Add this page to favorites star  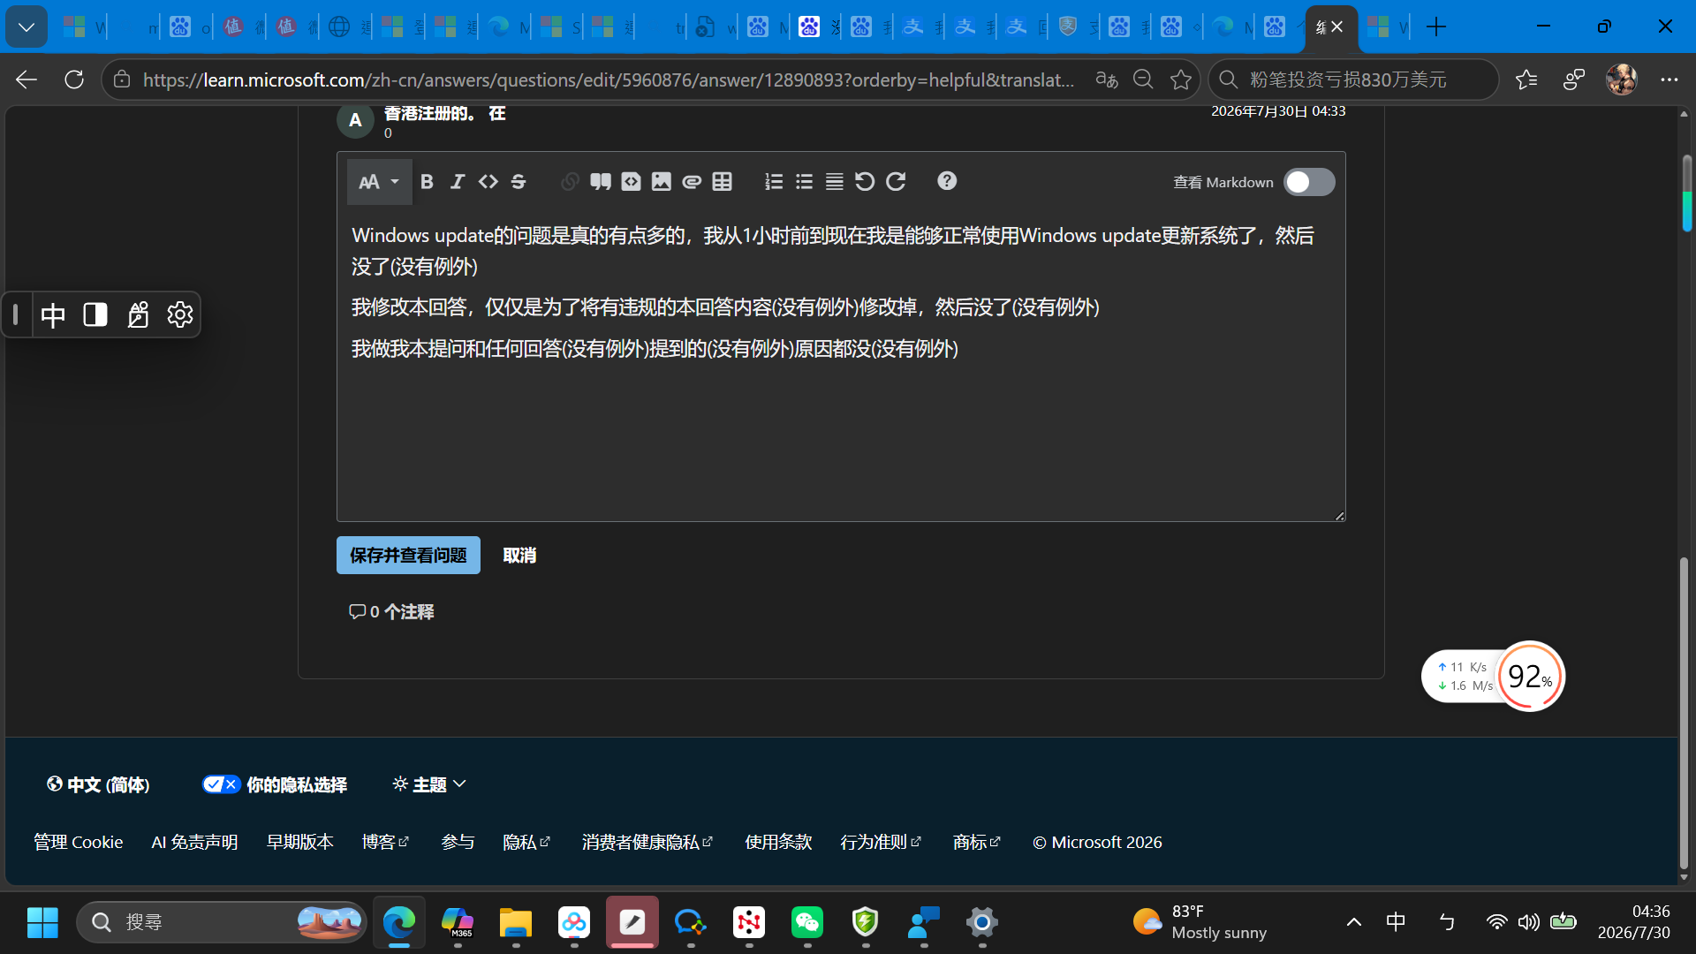[x=1181, y=79]
